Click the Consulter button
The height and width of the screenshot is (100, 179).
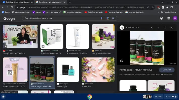(x=167, y=70)
